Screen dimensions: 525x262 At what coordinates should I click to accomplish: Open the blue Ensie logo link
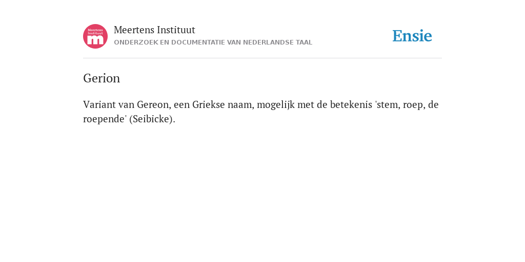(x=412, y=36)
